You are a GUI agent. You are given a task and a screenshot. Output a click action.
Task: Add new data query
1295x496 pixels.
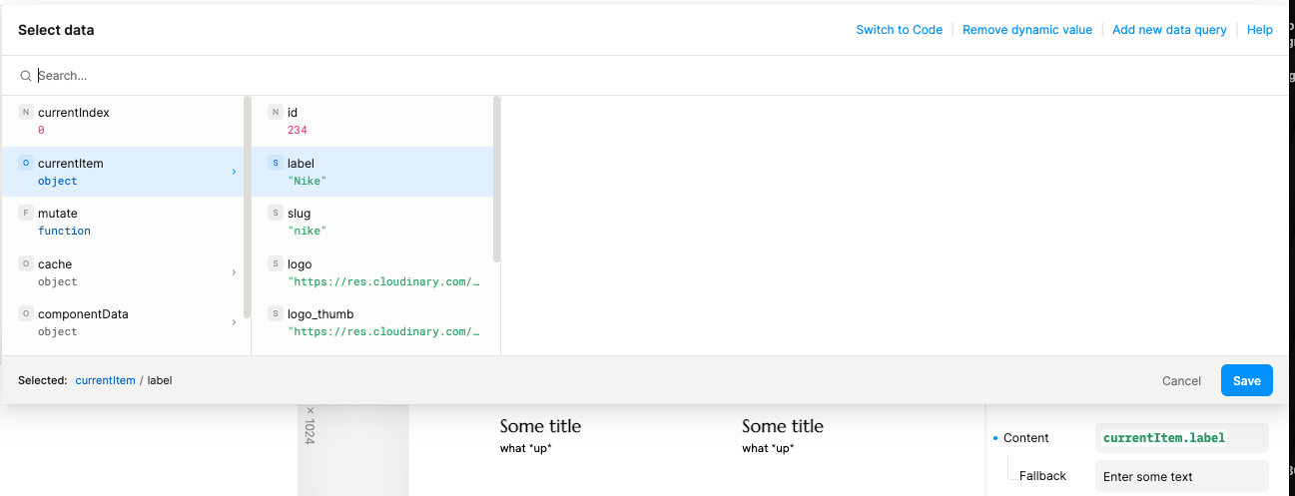point(1169,30)
